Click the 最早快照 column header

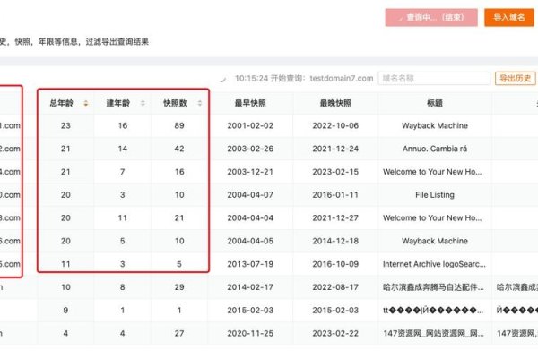[x=250, y=103]
